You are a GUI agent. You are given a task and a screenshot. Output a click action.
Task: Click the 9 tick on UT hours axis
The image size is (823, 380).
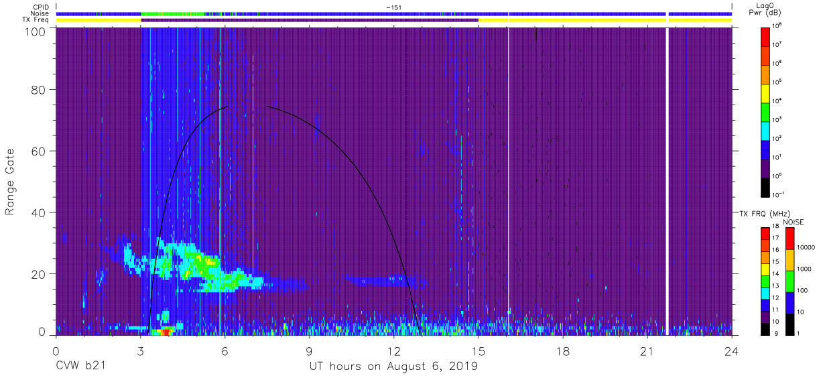tap(309, 351)
